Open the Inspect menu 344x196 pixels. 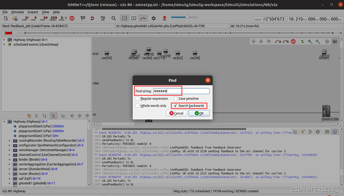point(33,12)
